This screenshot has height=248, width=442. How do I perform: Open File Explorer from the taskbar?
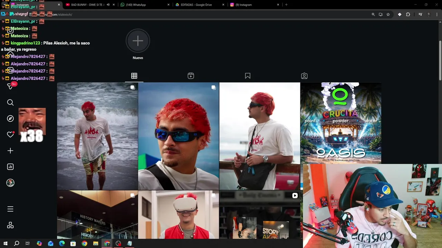tap(96, 244)
